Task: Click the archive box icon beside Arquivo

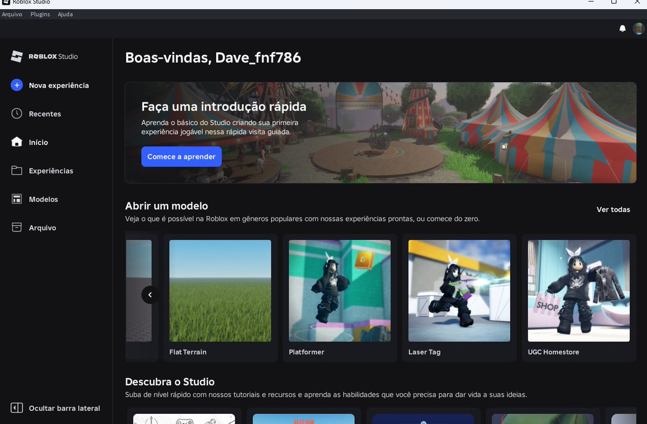Action: (x=17, y=227)
